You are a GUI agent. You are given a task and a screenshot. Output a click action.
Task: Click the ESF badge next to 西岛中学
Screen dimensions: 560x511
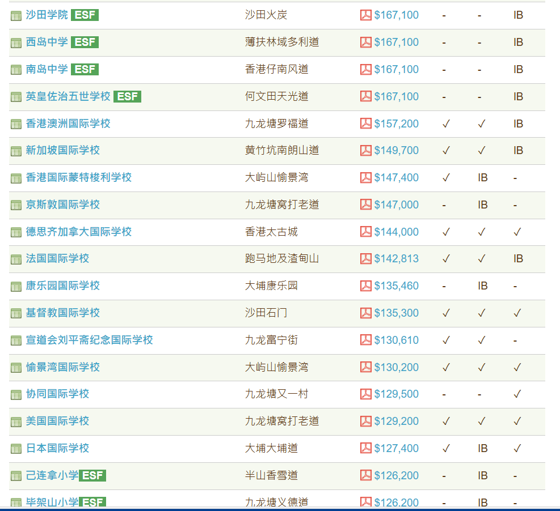[85, 42]
